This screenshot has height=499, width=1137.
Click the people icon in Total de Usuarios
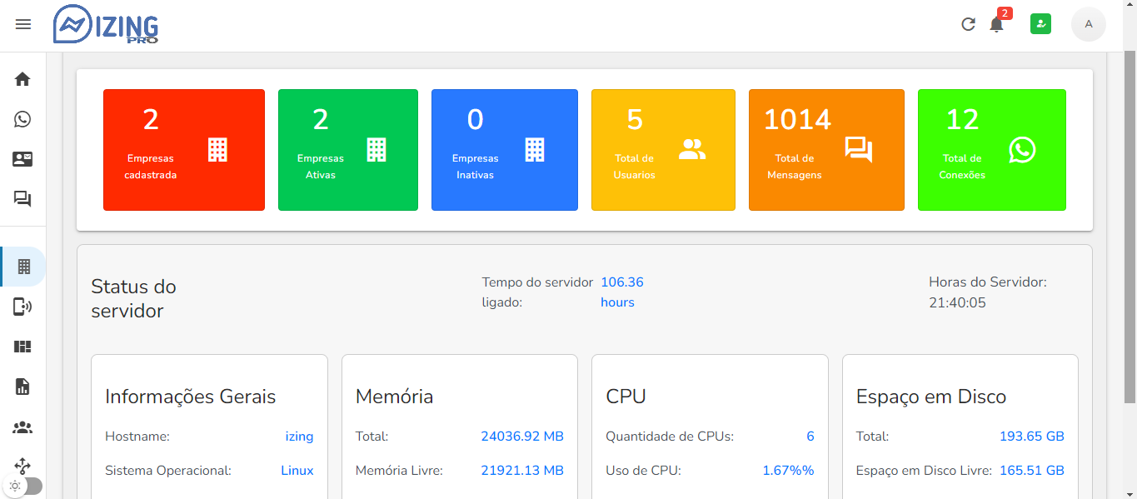(x=692, y=149)
